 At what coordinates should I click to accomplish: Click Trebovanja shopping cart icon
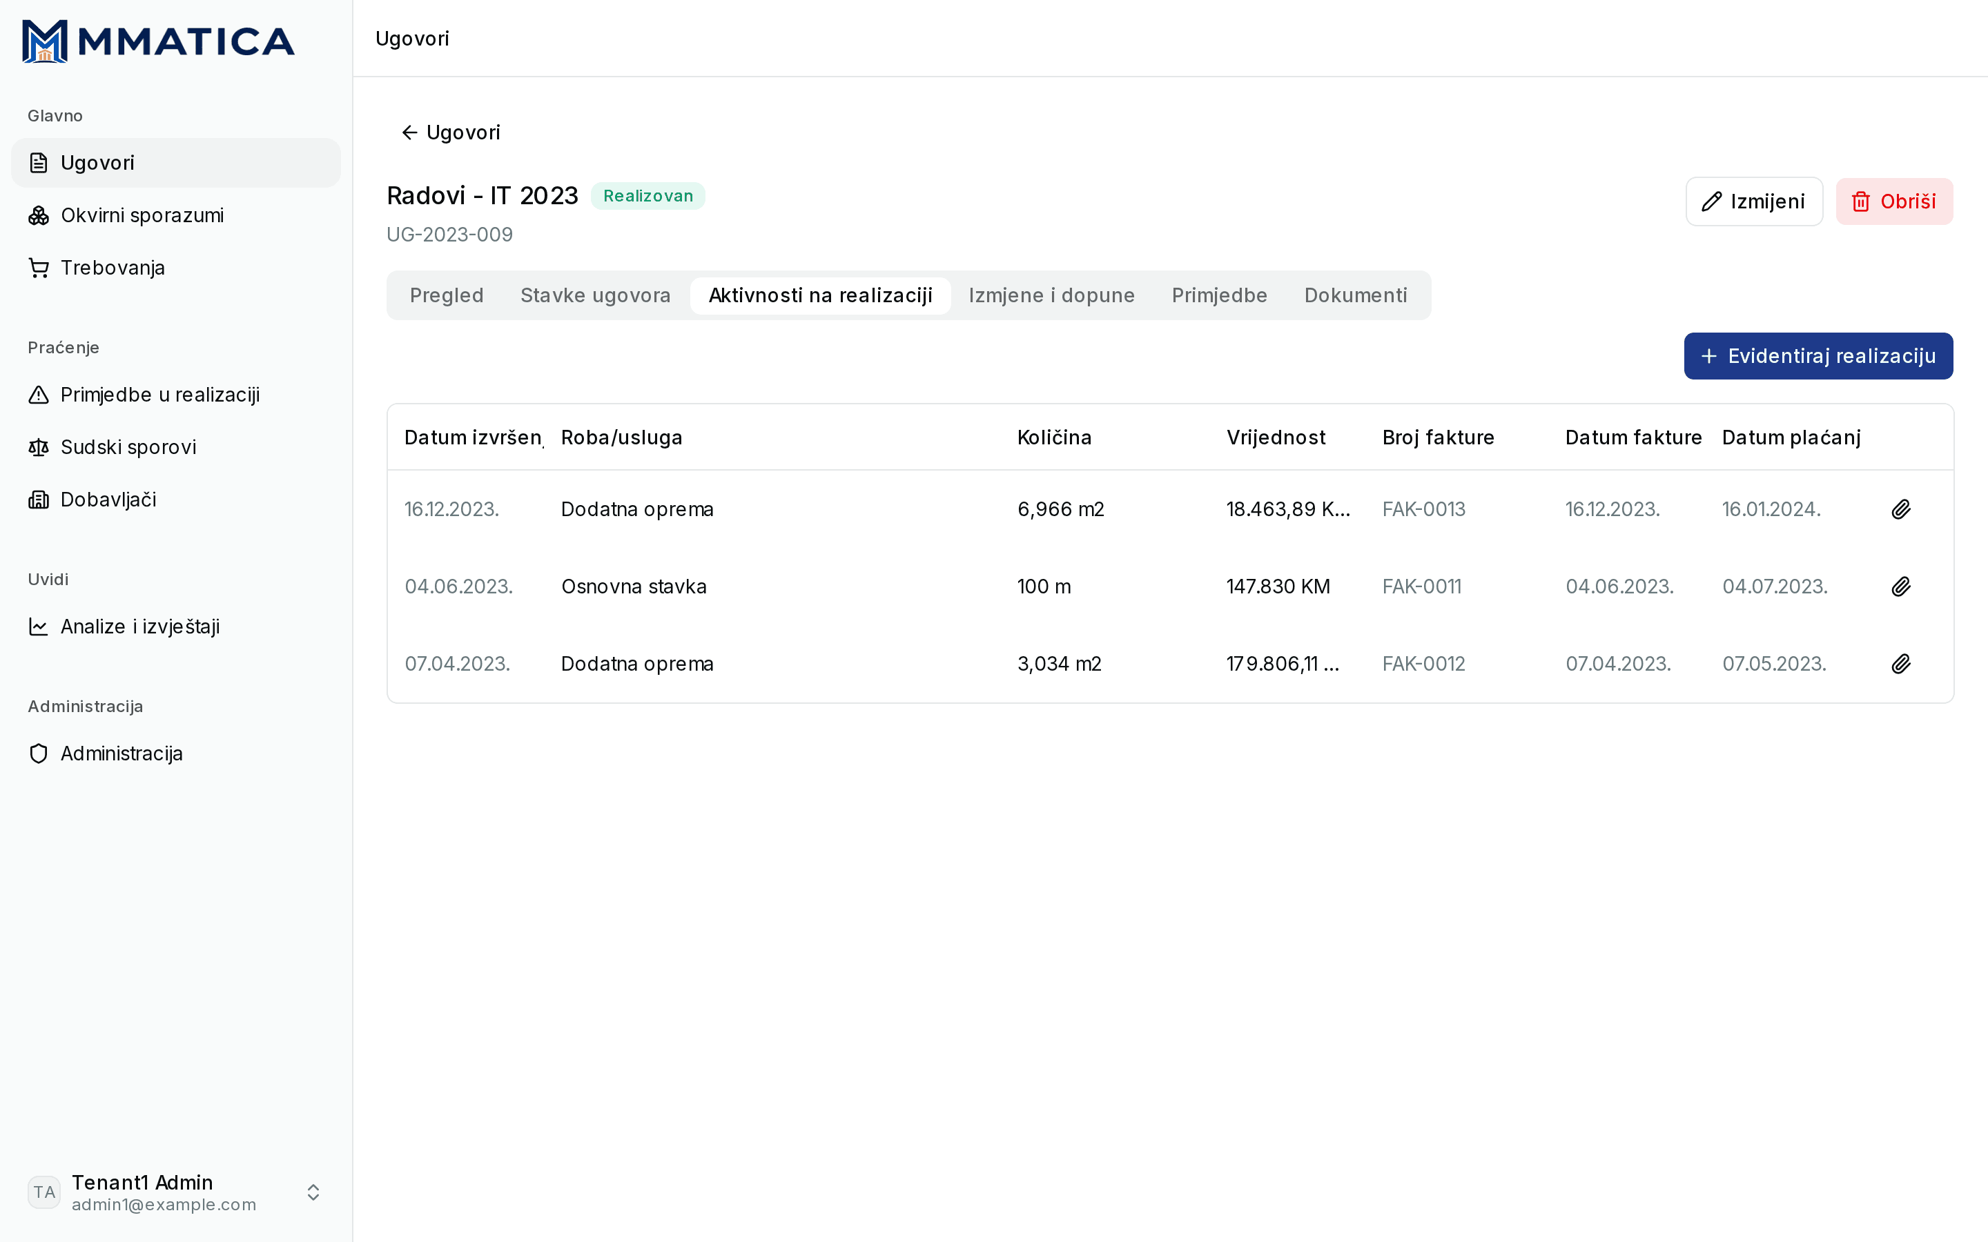pyautogui.click(x=39, y=268)
